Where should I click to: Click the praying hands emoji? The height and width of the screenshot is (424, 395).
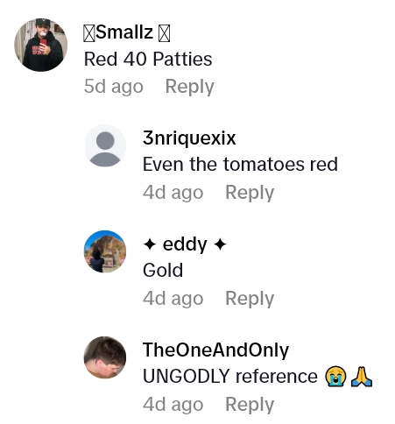point(362,377)
